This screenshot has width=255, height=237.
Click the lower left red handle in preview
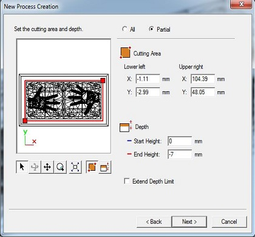click(25, 121)
